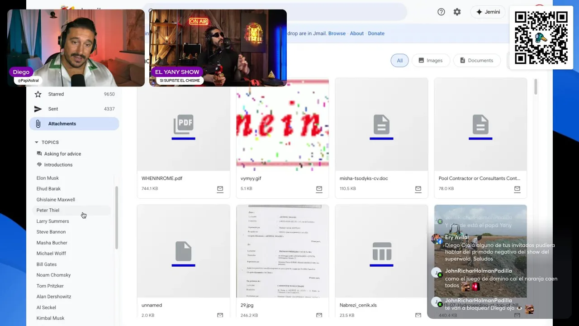Image resolution: width=579 pixels, height=326 pixels.
Task: Open the WHENINROME.pdf attachment preview
Action: click(183, 125)
